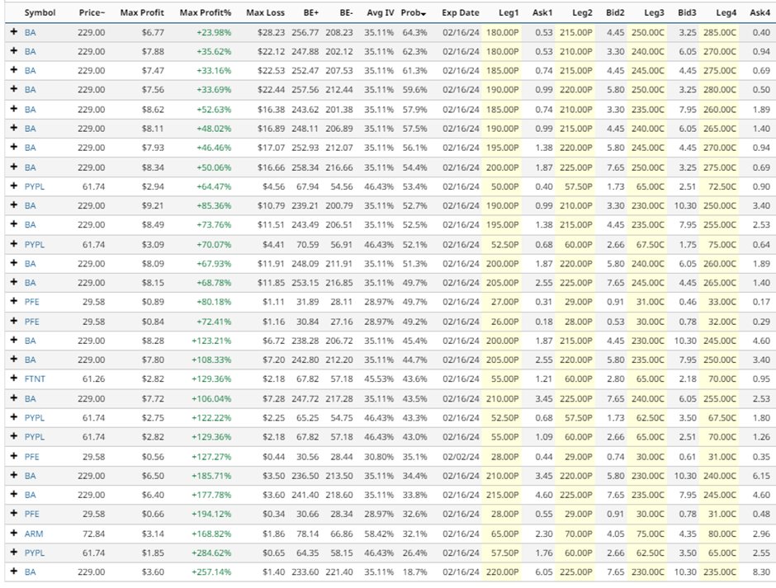The image size is (776, 588).
Task: Expand the PFE row with +194.12% profit
Action: point(14,513)
